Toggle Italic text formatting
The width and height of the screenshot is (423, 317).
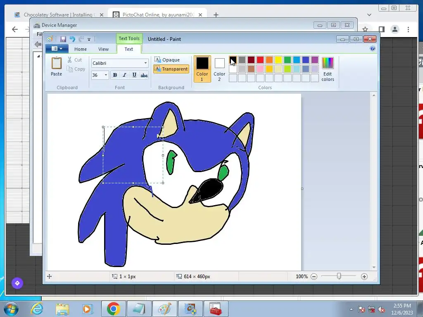coord(124,75)
